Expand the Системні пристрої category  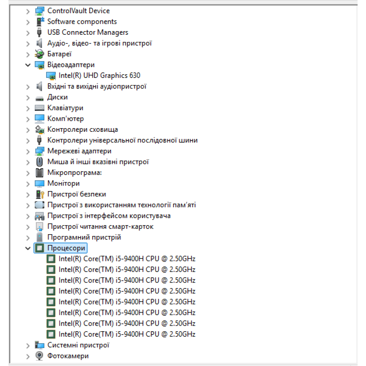[28, 345]
